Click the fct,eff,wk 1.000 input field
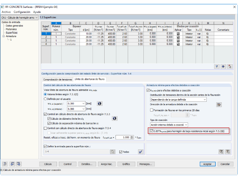The width and height of the screenshot is (238, 179). [x=123, y=137]
